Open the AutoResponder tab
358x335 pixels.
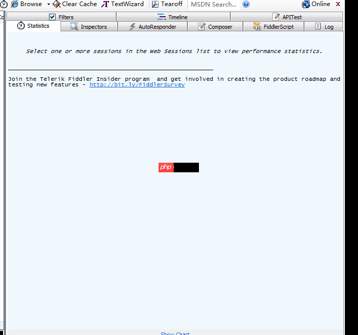153,27
